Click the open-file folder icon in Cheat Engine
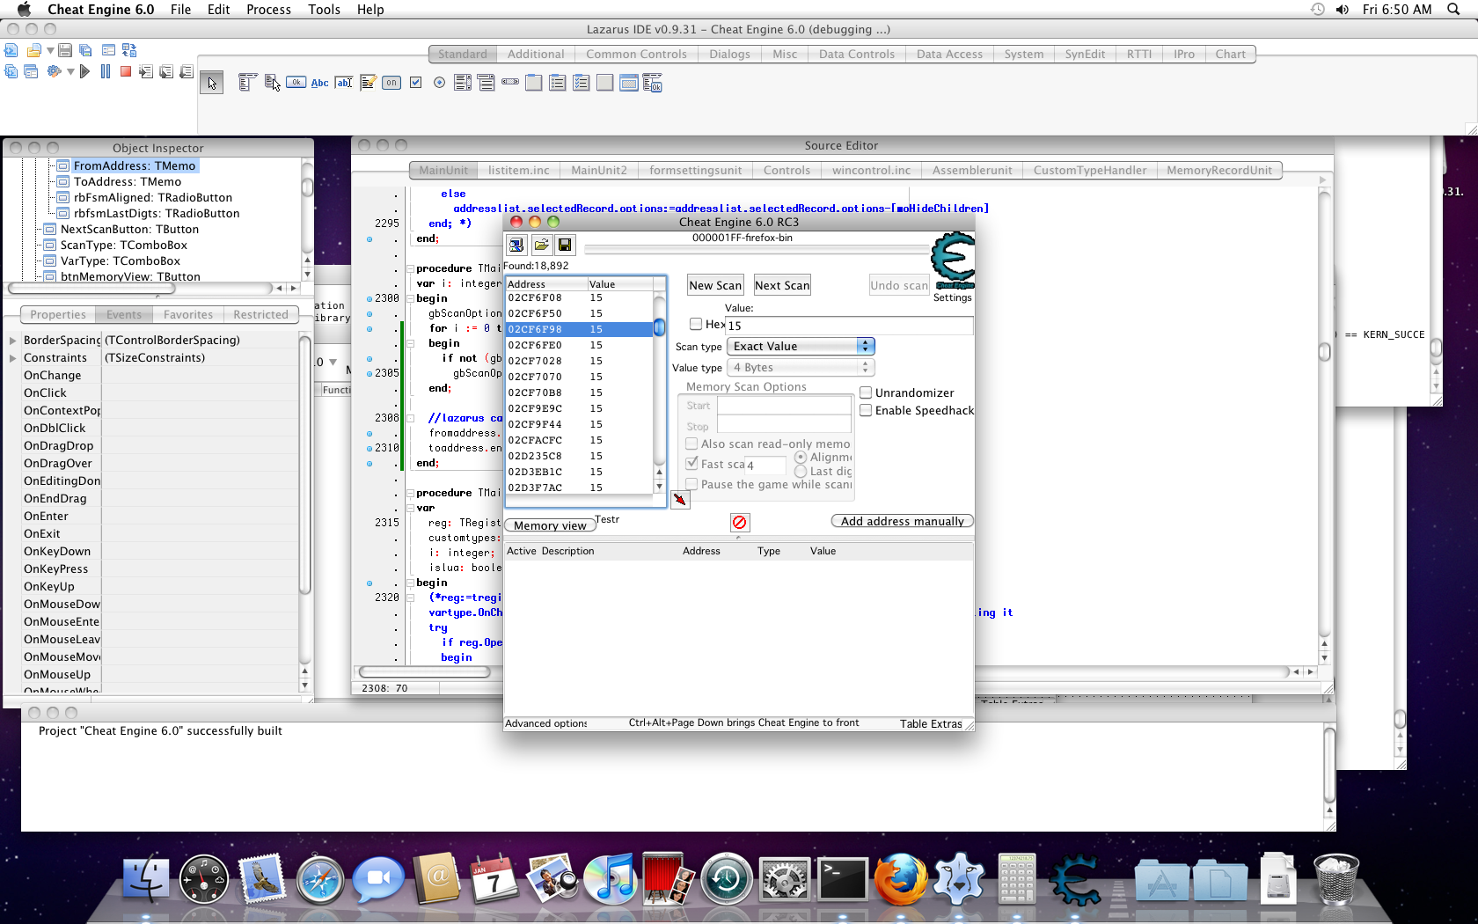The width and height of the screenshot is (1478, 924). [x=541, y=245]
